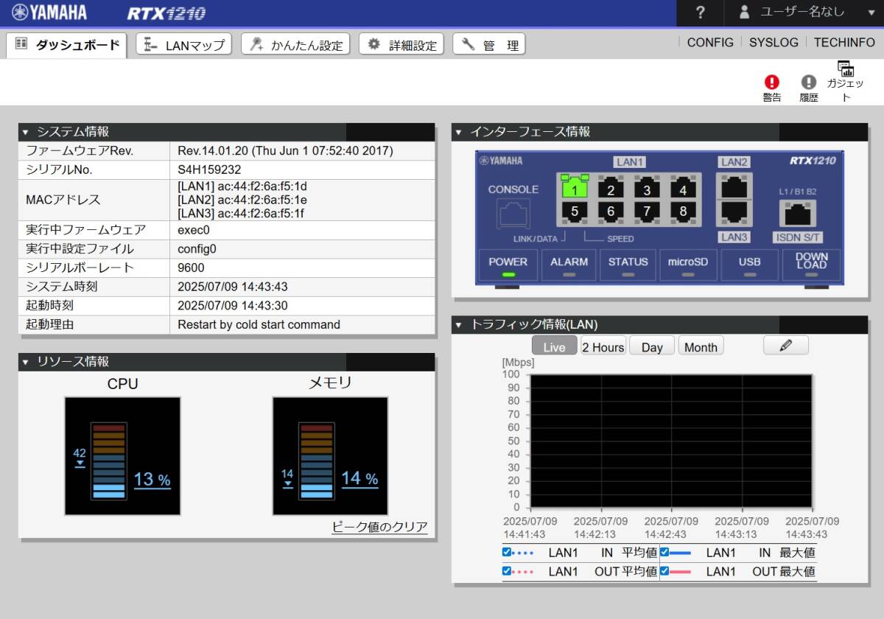This screenshot has height=619, width=884.
Task: Click the pencil edit icon in traffic panel
Action: 785,346
